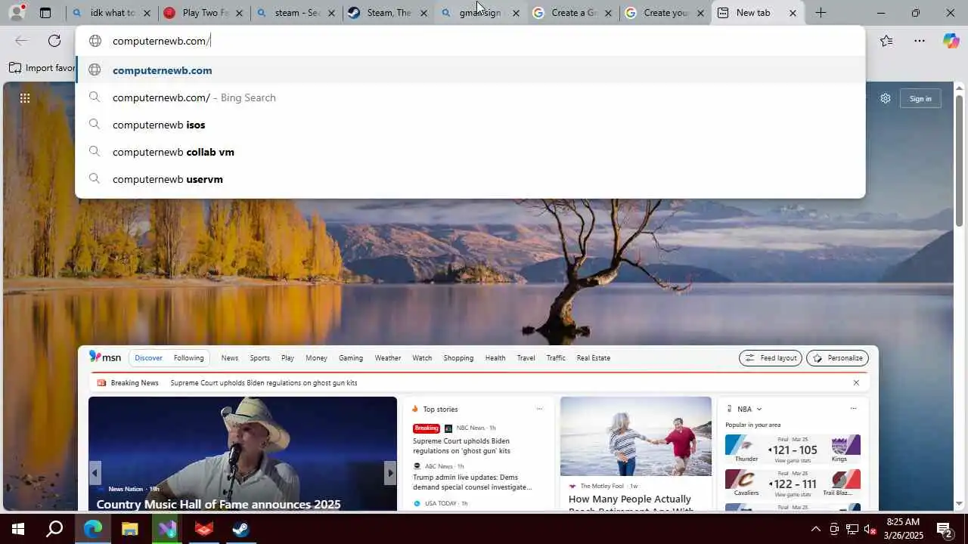The image size is (968, 544).
Task: Open File Explorer from taskbar
Action: click(x=129, y=529)
